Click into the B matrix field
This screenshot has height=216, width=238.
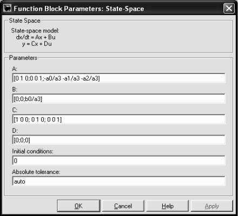(118, 99)
